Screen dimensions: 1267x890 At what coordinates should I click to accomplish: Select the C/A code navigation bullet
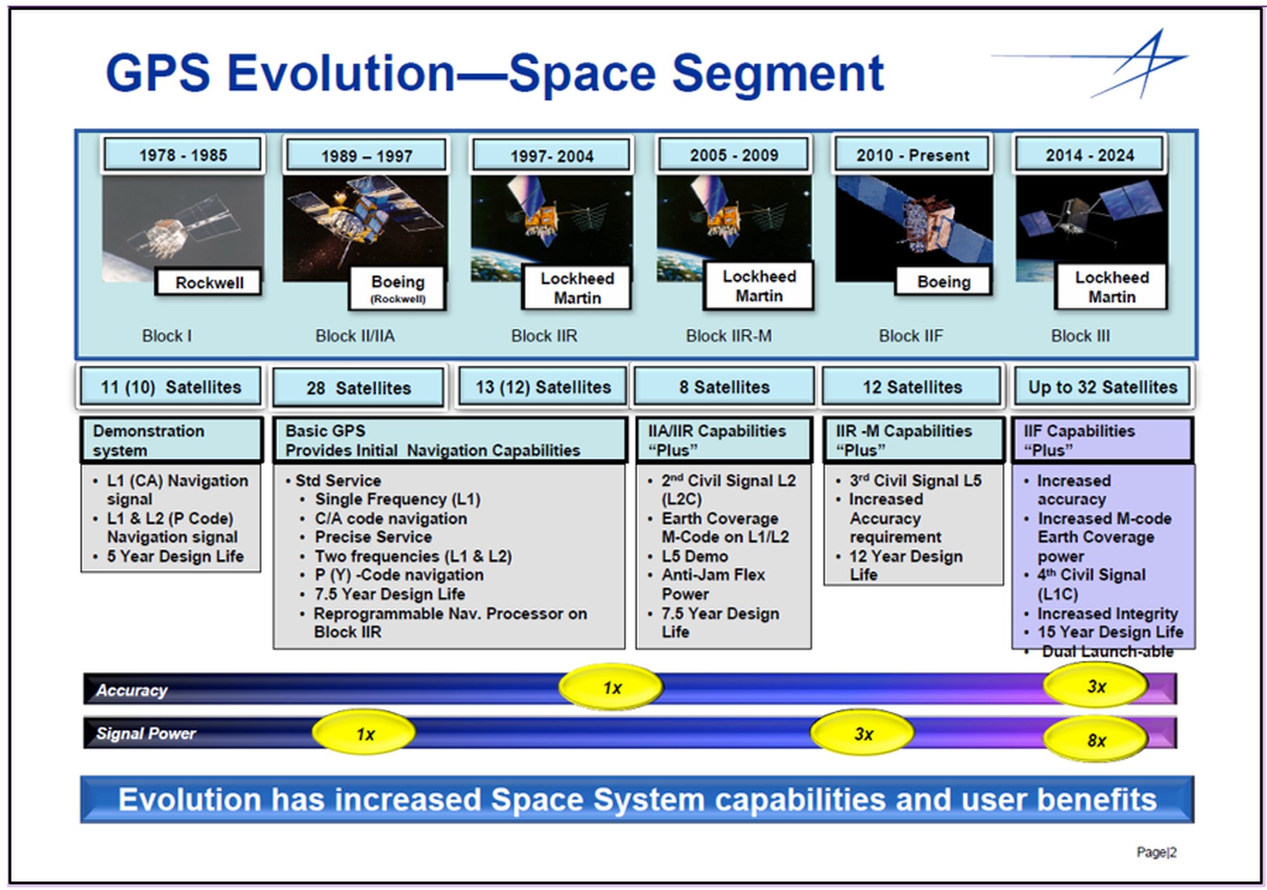383,518
